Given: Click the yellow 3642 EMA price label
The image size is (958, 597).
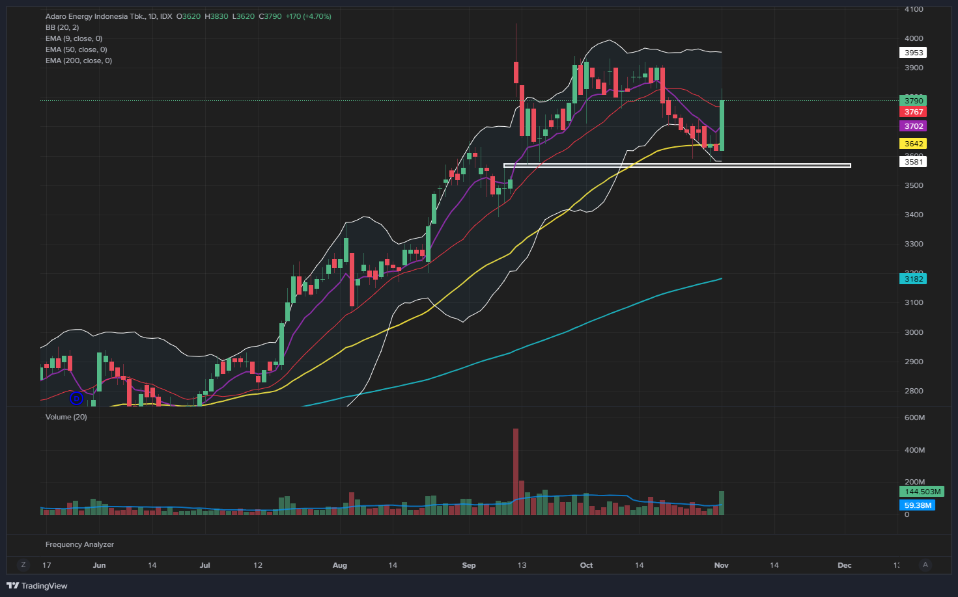Looking at the screenshot, I should click(x=913, y=144).
